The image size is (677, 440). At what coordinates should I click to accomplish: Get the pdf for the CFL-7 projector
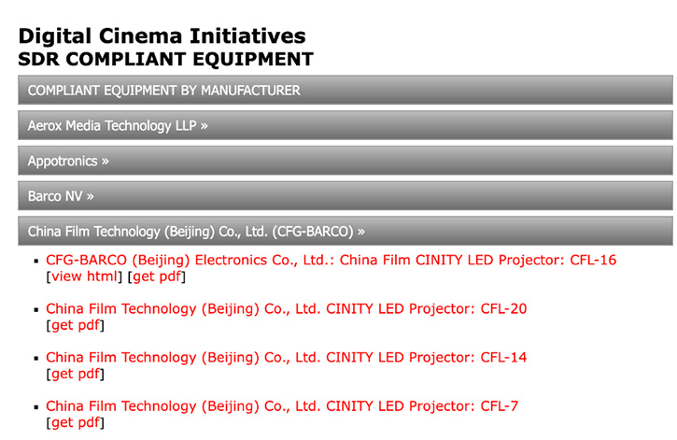76,423
